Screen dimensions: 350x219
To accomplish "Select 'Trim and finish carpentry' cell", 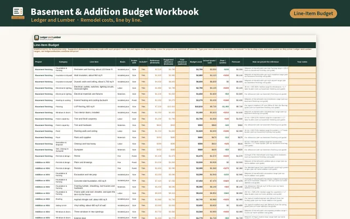I will pyautogui.click(x=94, y=119).
